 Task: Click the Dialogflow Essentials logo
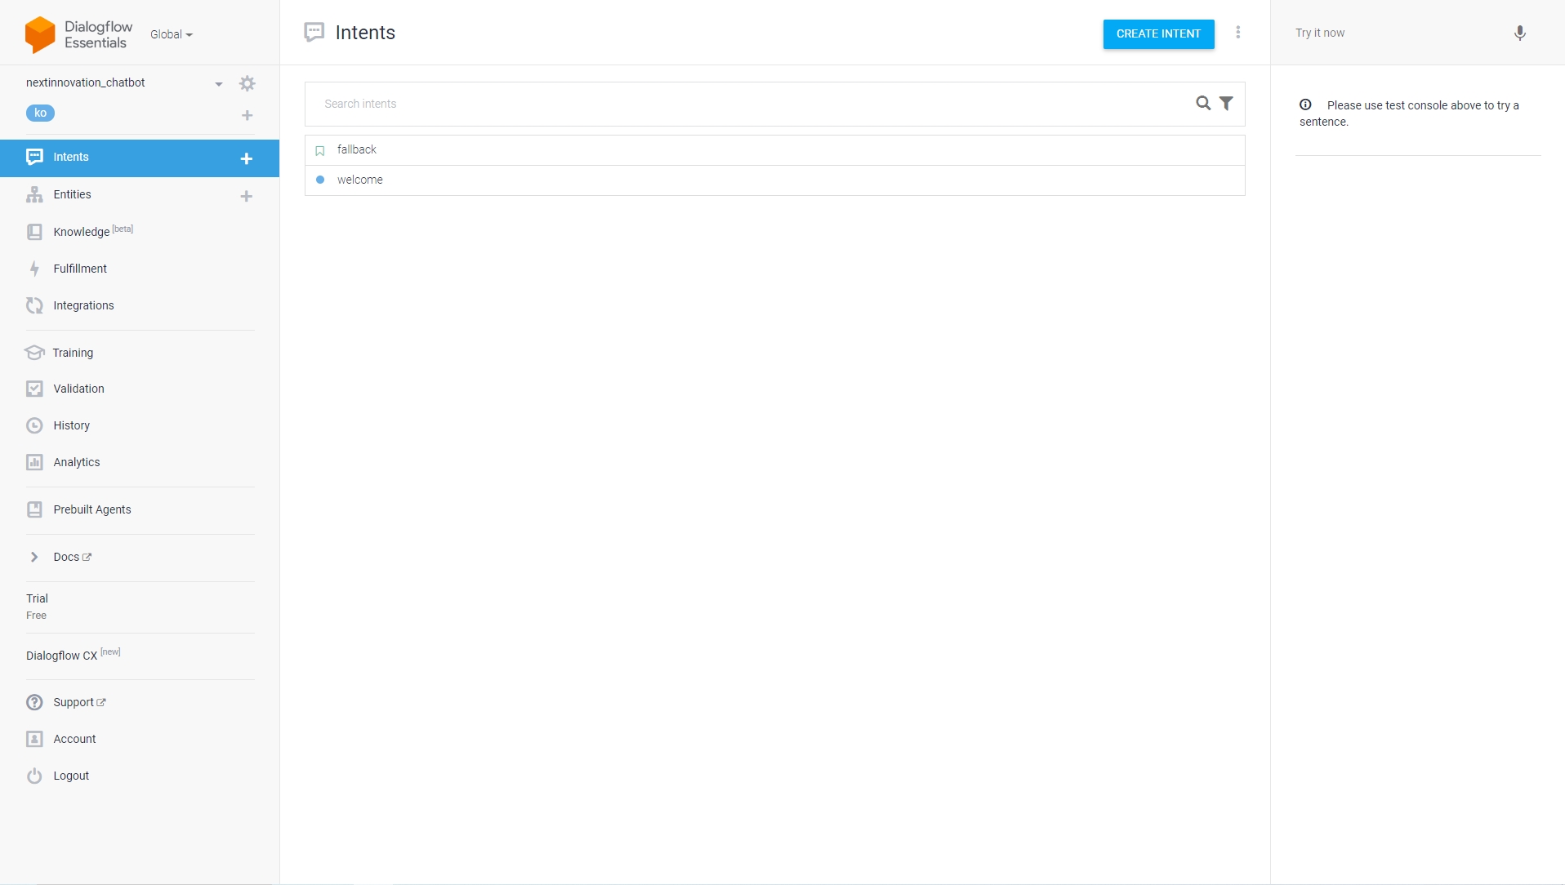(x=78, y=34)
